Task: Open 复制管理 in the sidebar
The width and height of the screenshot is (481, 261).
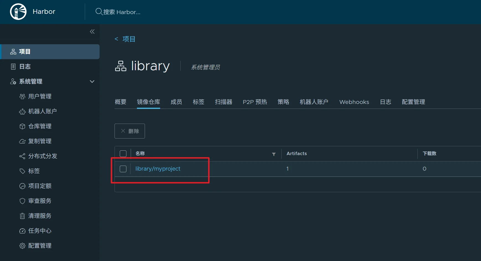Action: tap(40, 141)
